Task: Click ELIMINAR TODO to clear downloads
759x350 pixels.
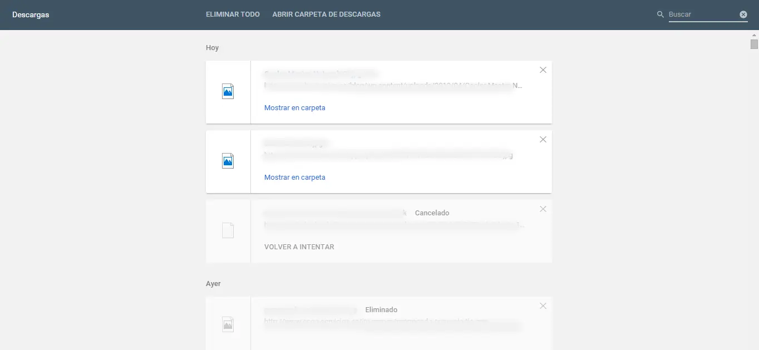Action: click(233, 14)
